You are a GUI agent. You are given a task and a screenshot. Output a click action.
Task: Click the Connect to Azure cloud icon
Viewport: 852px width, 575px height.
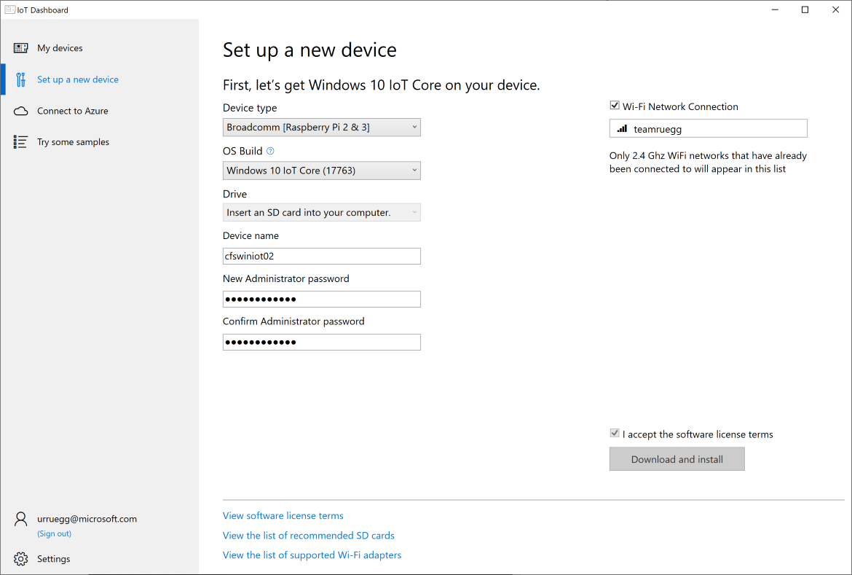pos(20,111)
